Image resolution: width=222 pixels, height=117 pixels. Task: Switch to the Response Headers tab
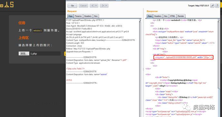pyautogui.click(x=158, y=16)
